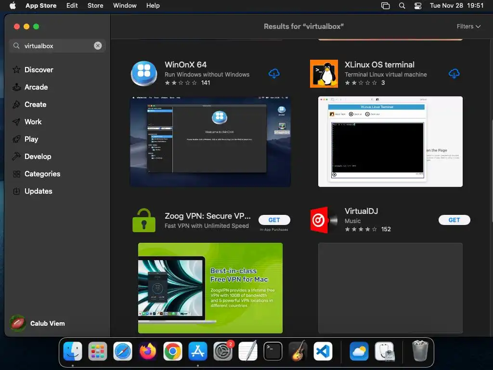Download WinOnX 64 via cloud icon
The width and height of the screenshot is (493, 370).
(x=274, y=74)
